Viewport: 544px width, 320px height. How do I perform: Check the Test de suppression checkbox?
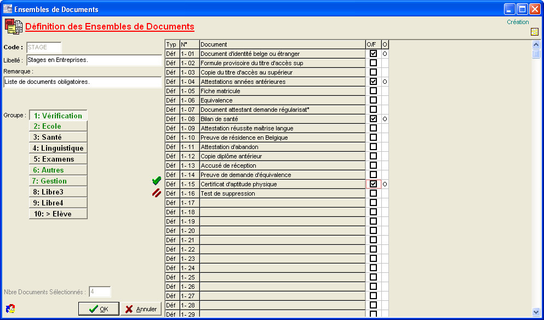373,193
